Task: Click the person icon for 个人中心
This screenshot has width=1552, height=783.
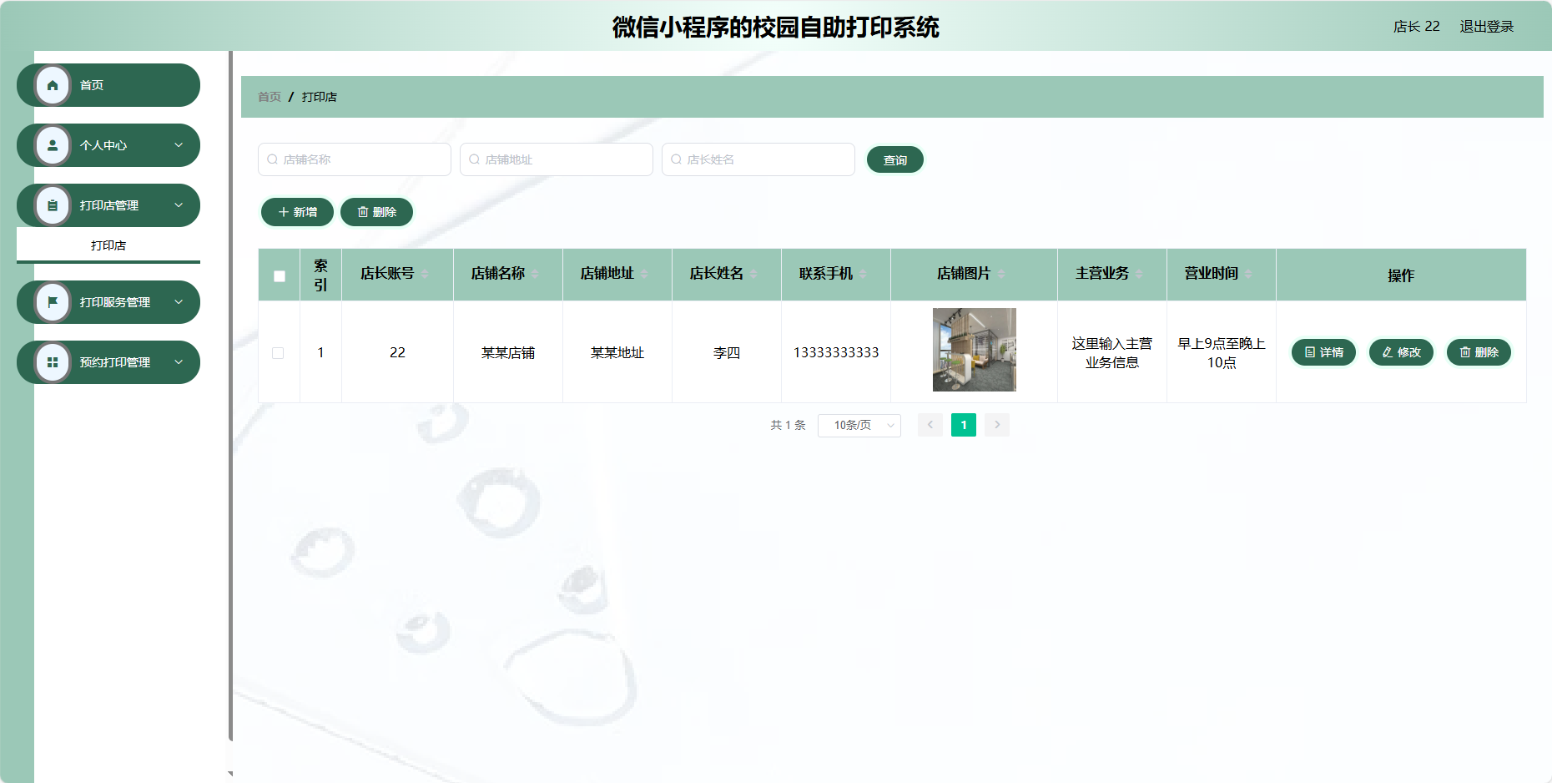Action: 53,145
